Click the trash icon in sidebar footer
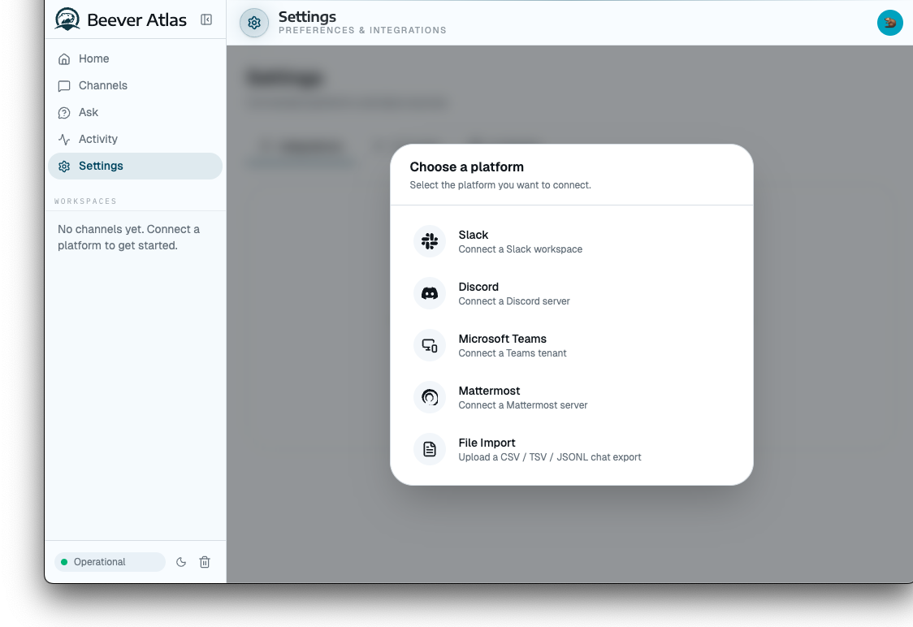The image size is (913, 627). point(205,562)
